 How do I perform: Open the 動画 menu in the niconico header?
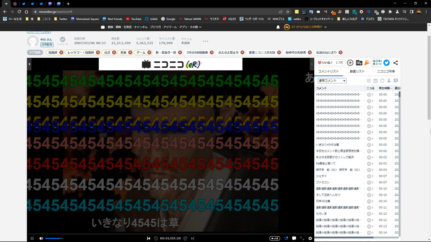[110, 27]
